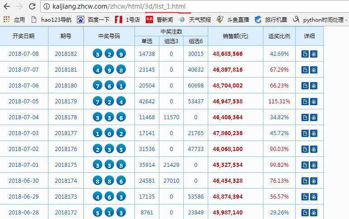Click document detail icon in 2018-07-05 row
349x219 pixels.
point(305,102)
